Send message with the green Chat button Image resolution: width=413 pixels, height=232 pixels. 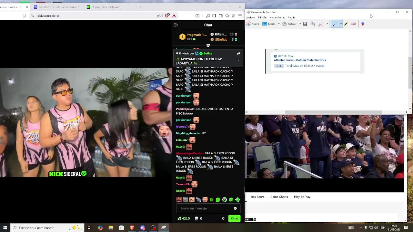click(234, 218)
